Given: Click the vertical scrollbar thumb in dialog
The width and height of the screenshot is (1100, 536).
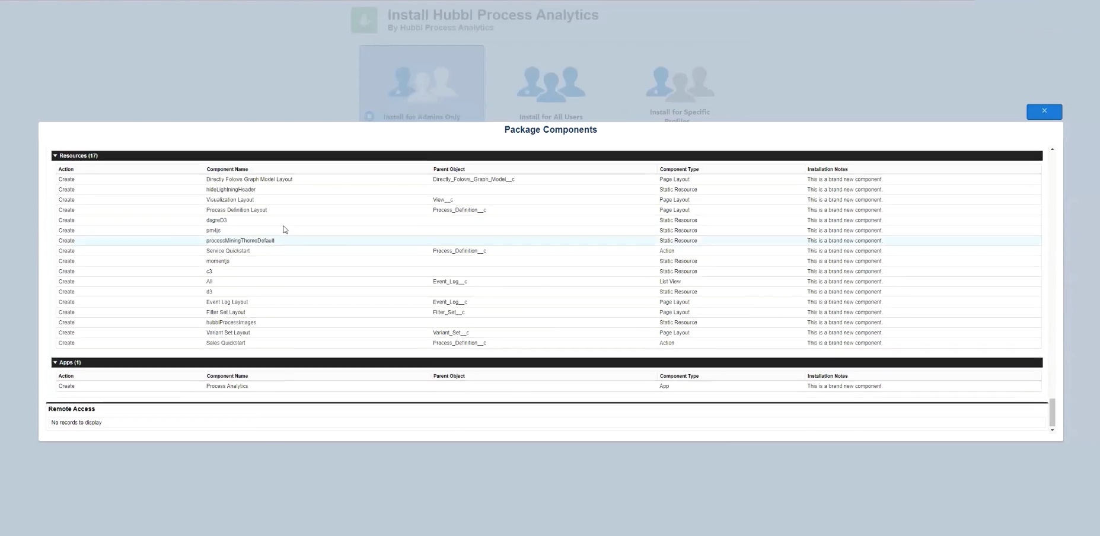Looking at the screenshot, I should (x=1052, y=412).
